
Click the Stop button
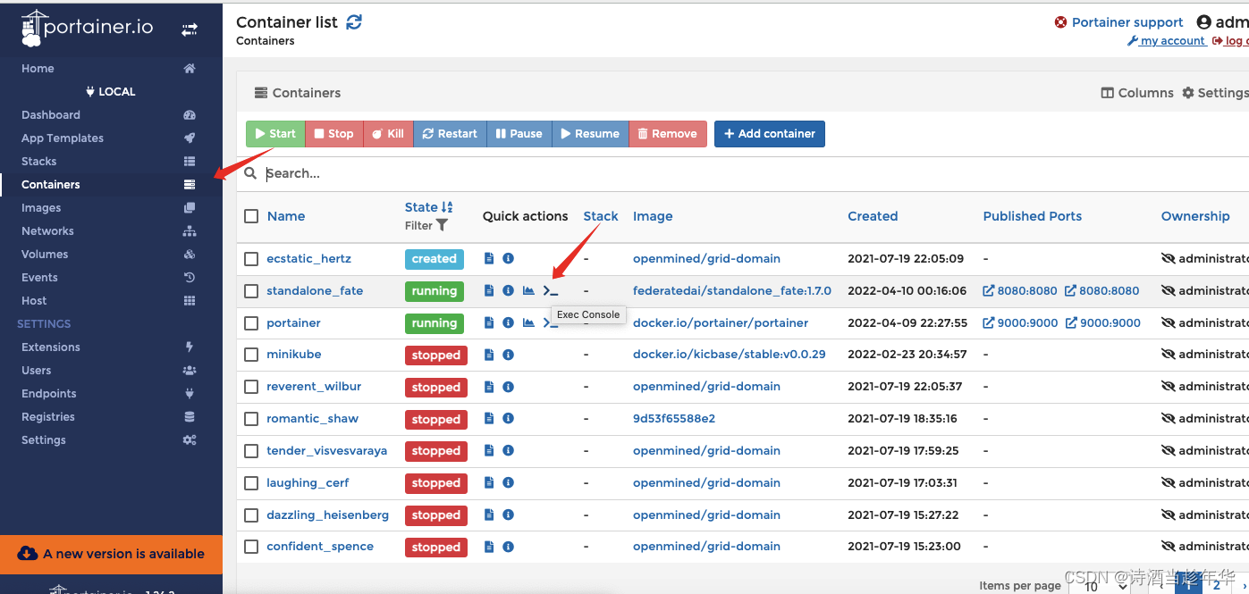click(333, 134)
